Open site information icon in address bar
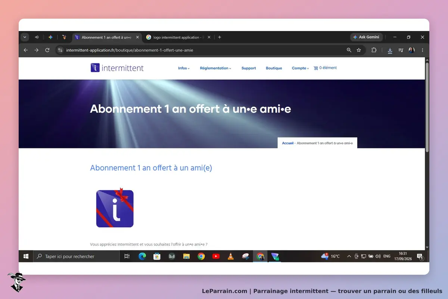Viewport: 448px width, 299px height. pyautogui.click(x=60, y=50)
